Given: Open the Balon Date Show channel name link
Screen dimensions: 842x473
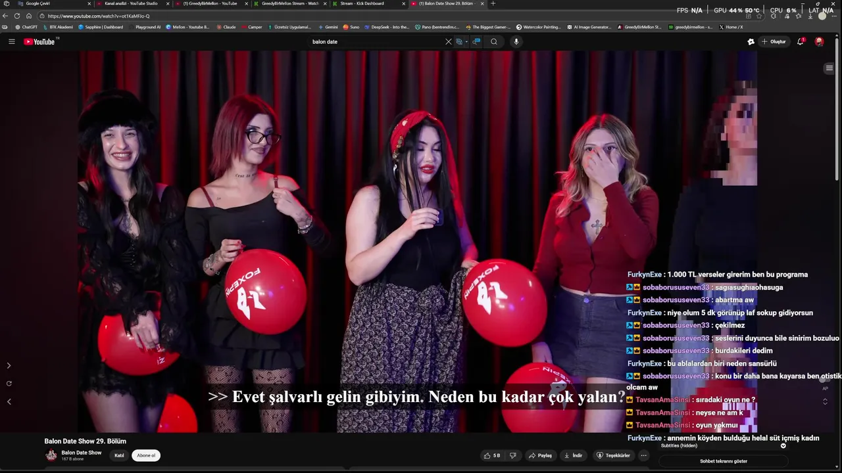Looking at the screenshot, I should [x=82, y=453].
